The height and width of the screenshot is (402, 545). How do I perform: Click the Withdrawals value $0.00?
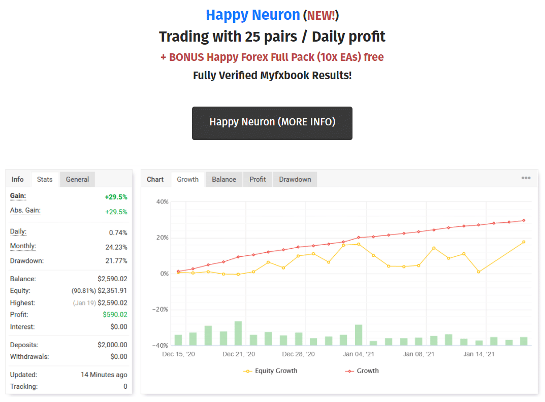click(x=119, y=356)
